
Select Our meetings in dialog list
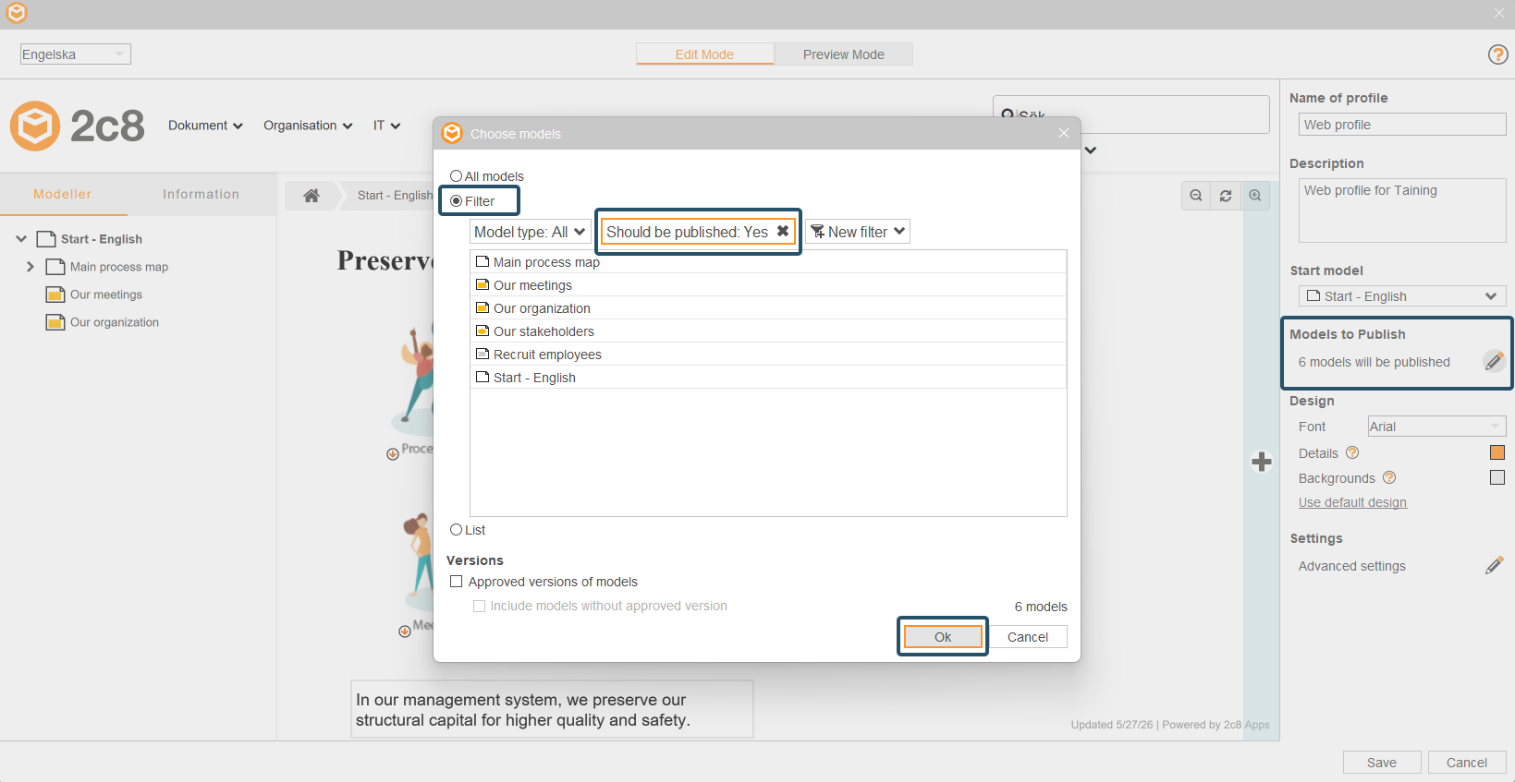point(768,285)
